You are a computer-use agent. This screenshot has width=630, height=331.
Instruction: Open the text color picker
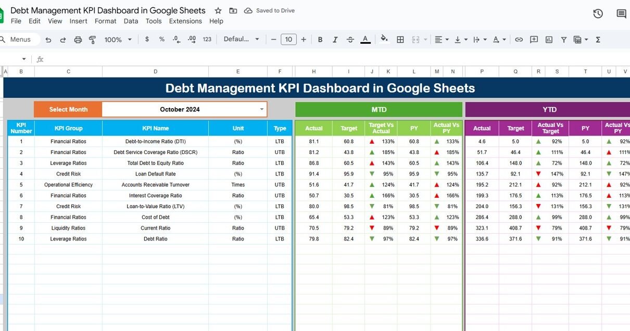coord(366,40)
